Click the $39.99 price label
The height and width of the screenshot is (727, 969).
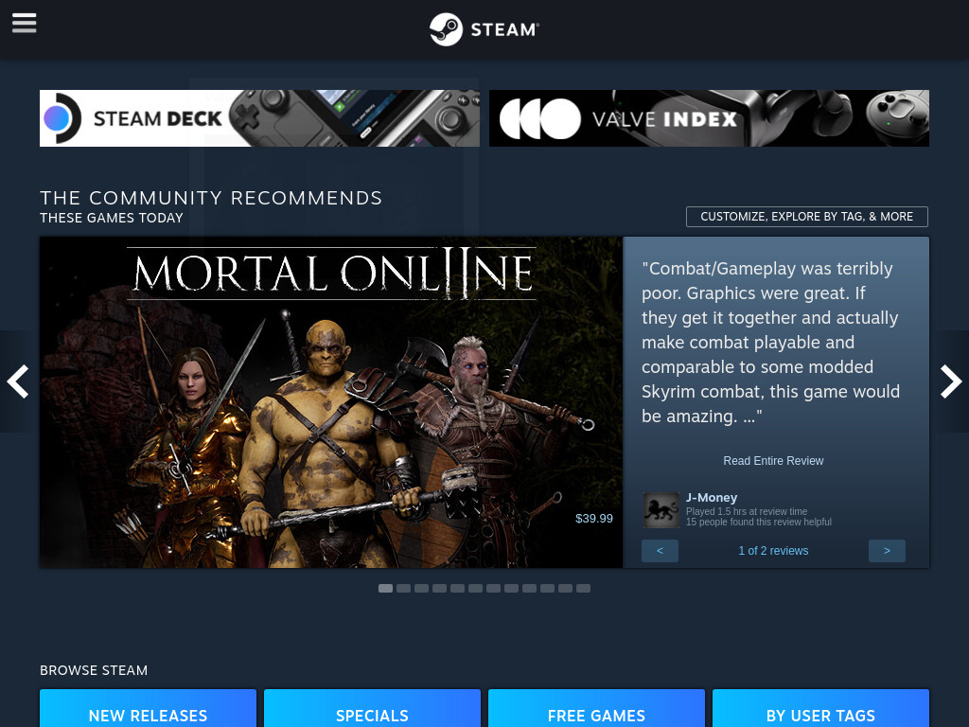click(594, 519)
